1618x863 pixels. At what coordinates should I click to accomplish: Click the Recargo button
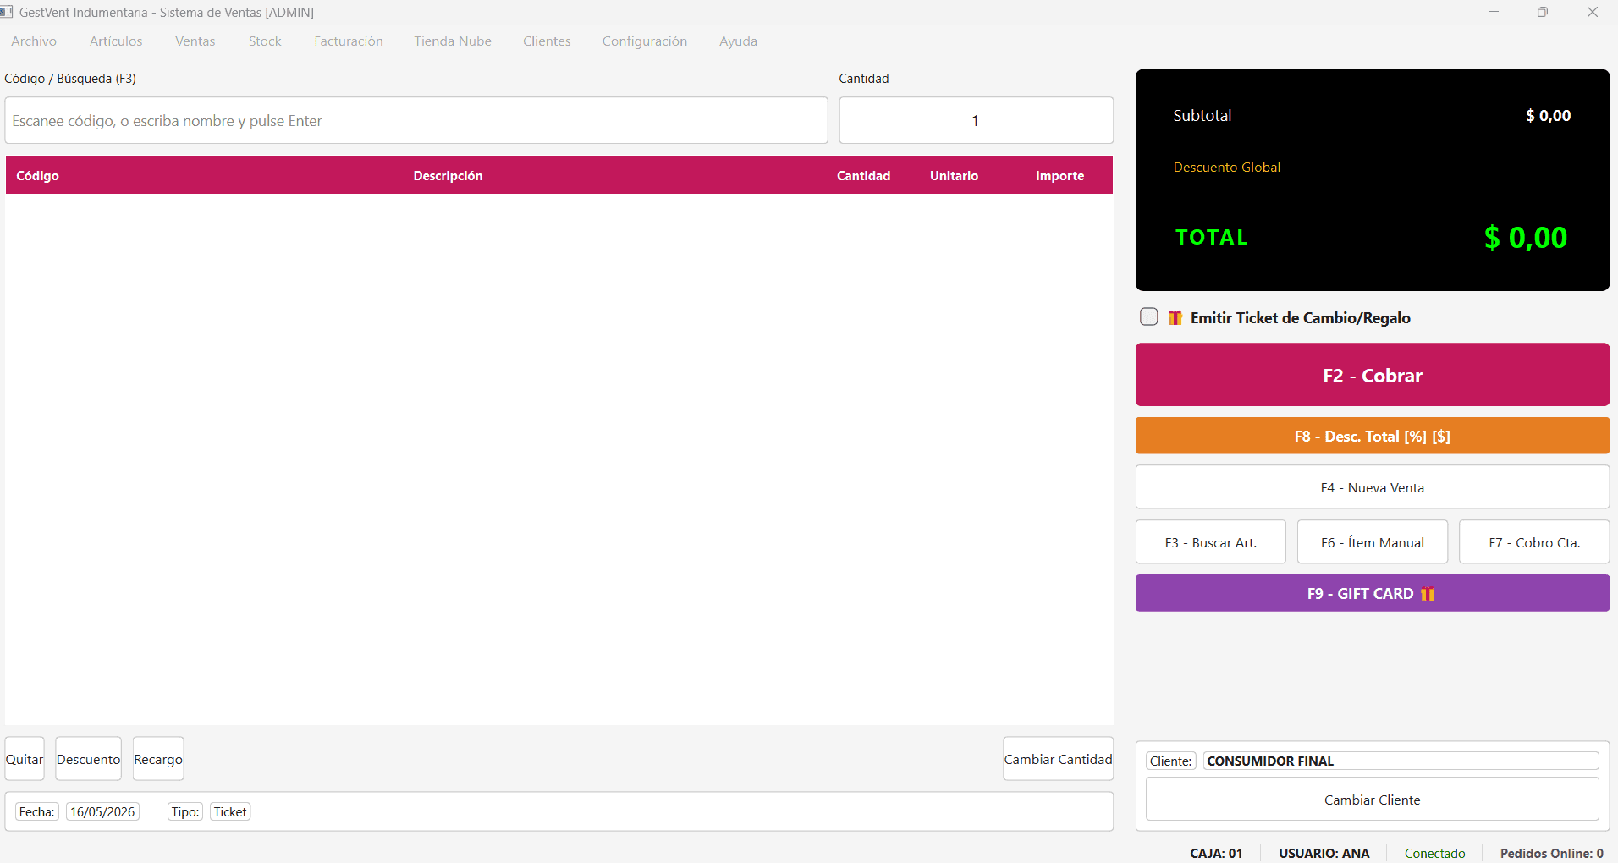click(x=158, y=759)
